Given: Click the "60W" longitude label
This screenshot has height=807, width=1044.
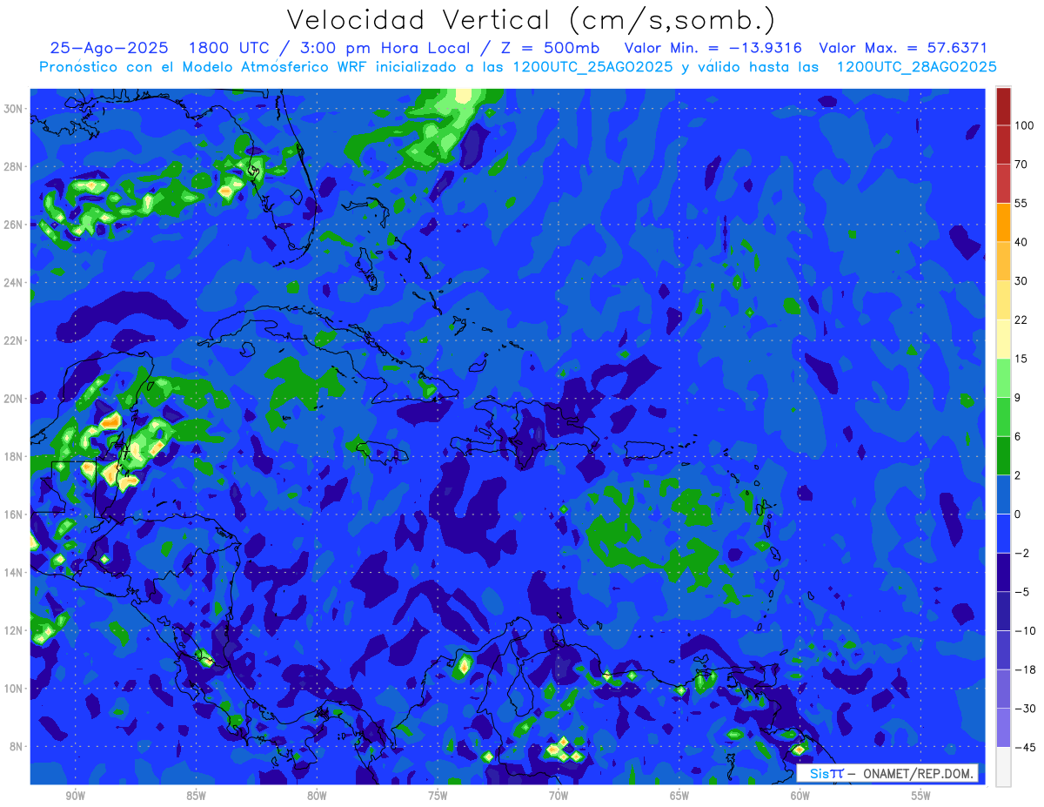Looking at the screenshot, I should tap(800, 796).
